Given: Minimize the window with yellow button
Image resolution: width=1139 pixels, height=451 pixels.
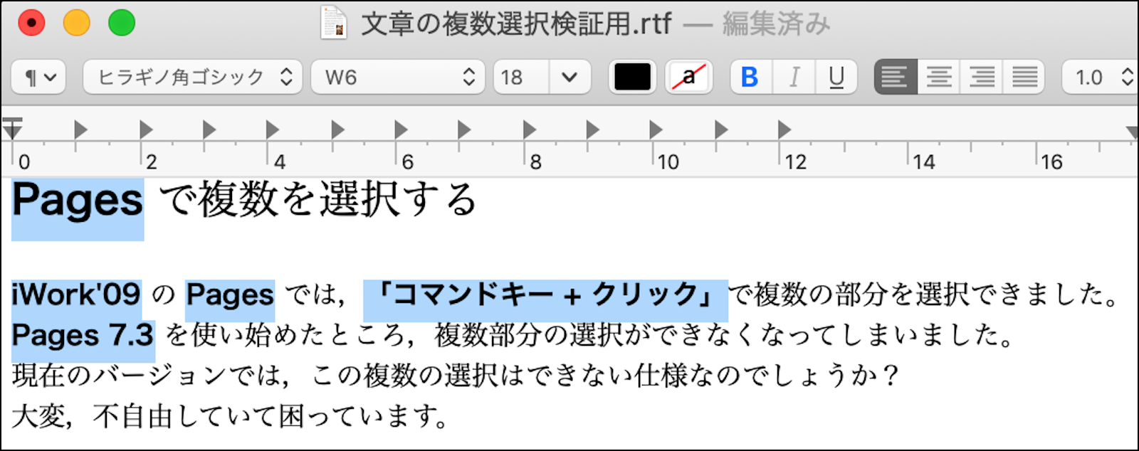Looking at the screenshot, I should point(77,23).
